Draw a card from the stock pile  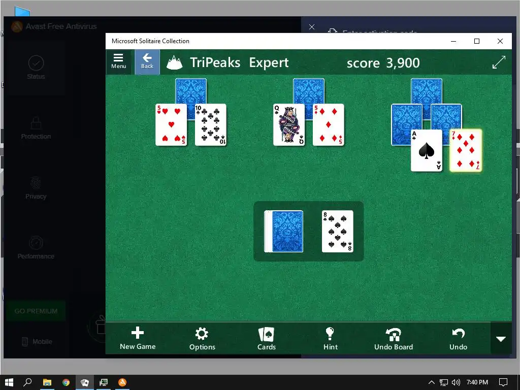click(x=284, y=231)
